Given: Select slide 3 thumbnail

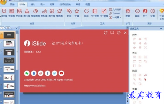Looking at the screenshot, I should (x=9, y=52).
